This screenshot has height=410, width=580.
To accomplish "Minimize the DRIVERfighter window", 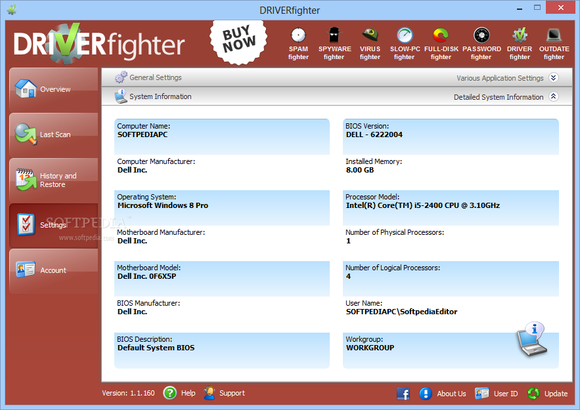I will 520,8.
